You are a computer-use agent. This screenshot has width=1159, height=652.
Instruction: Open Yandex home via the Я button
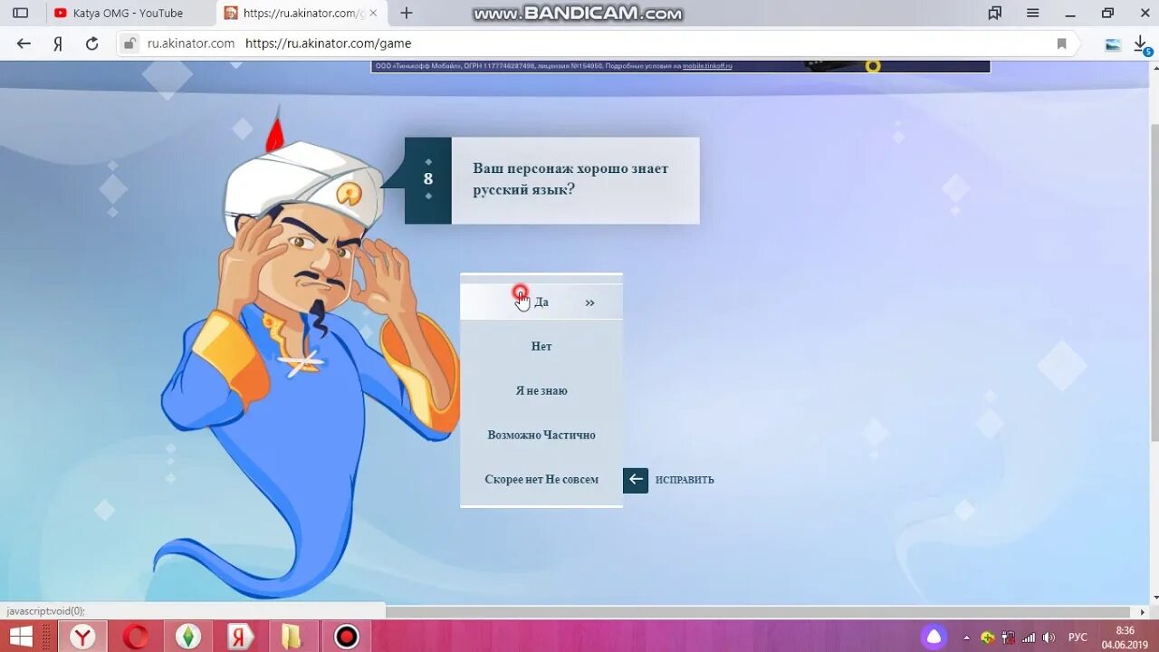tap(57, 43)
